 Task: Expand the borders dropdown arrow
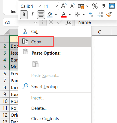pyautogui.click(x=84, y=15)
